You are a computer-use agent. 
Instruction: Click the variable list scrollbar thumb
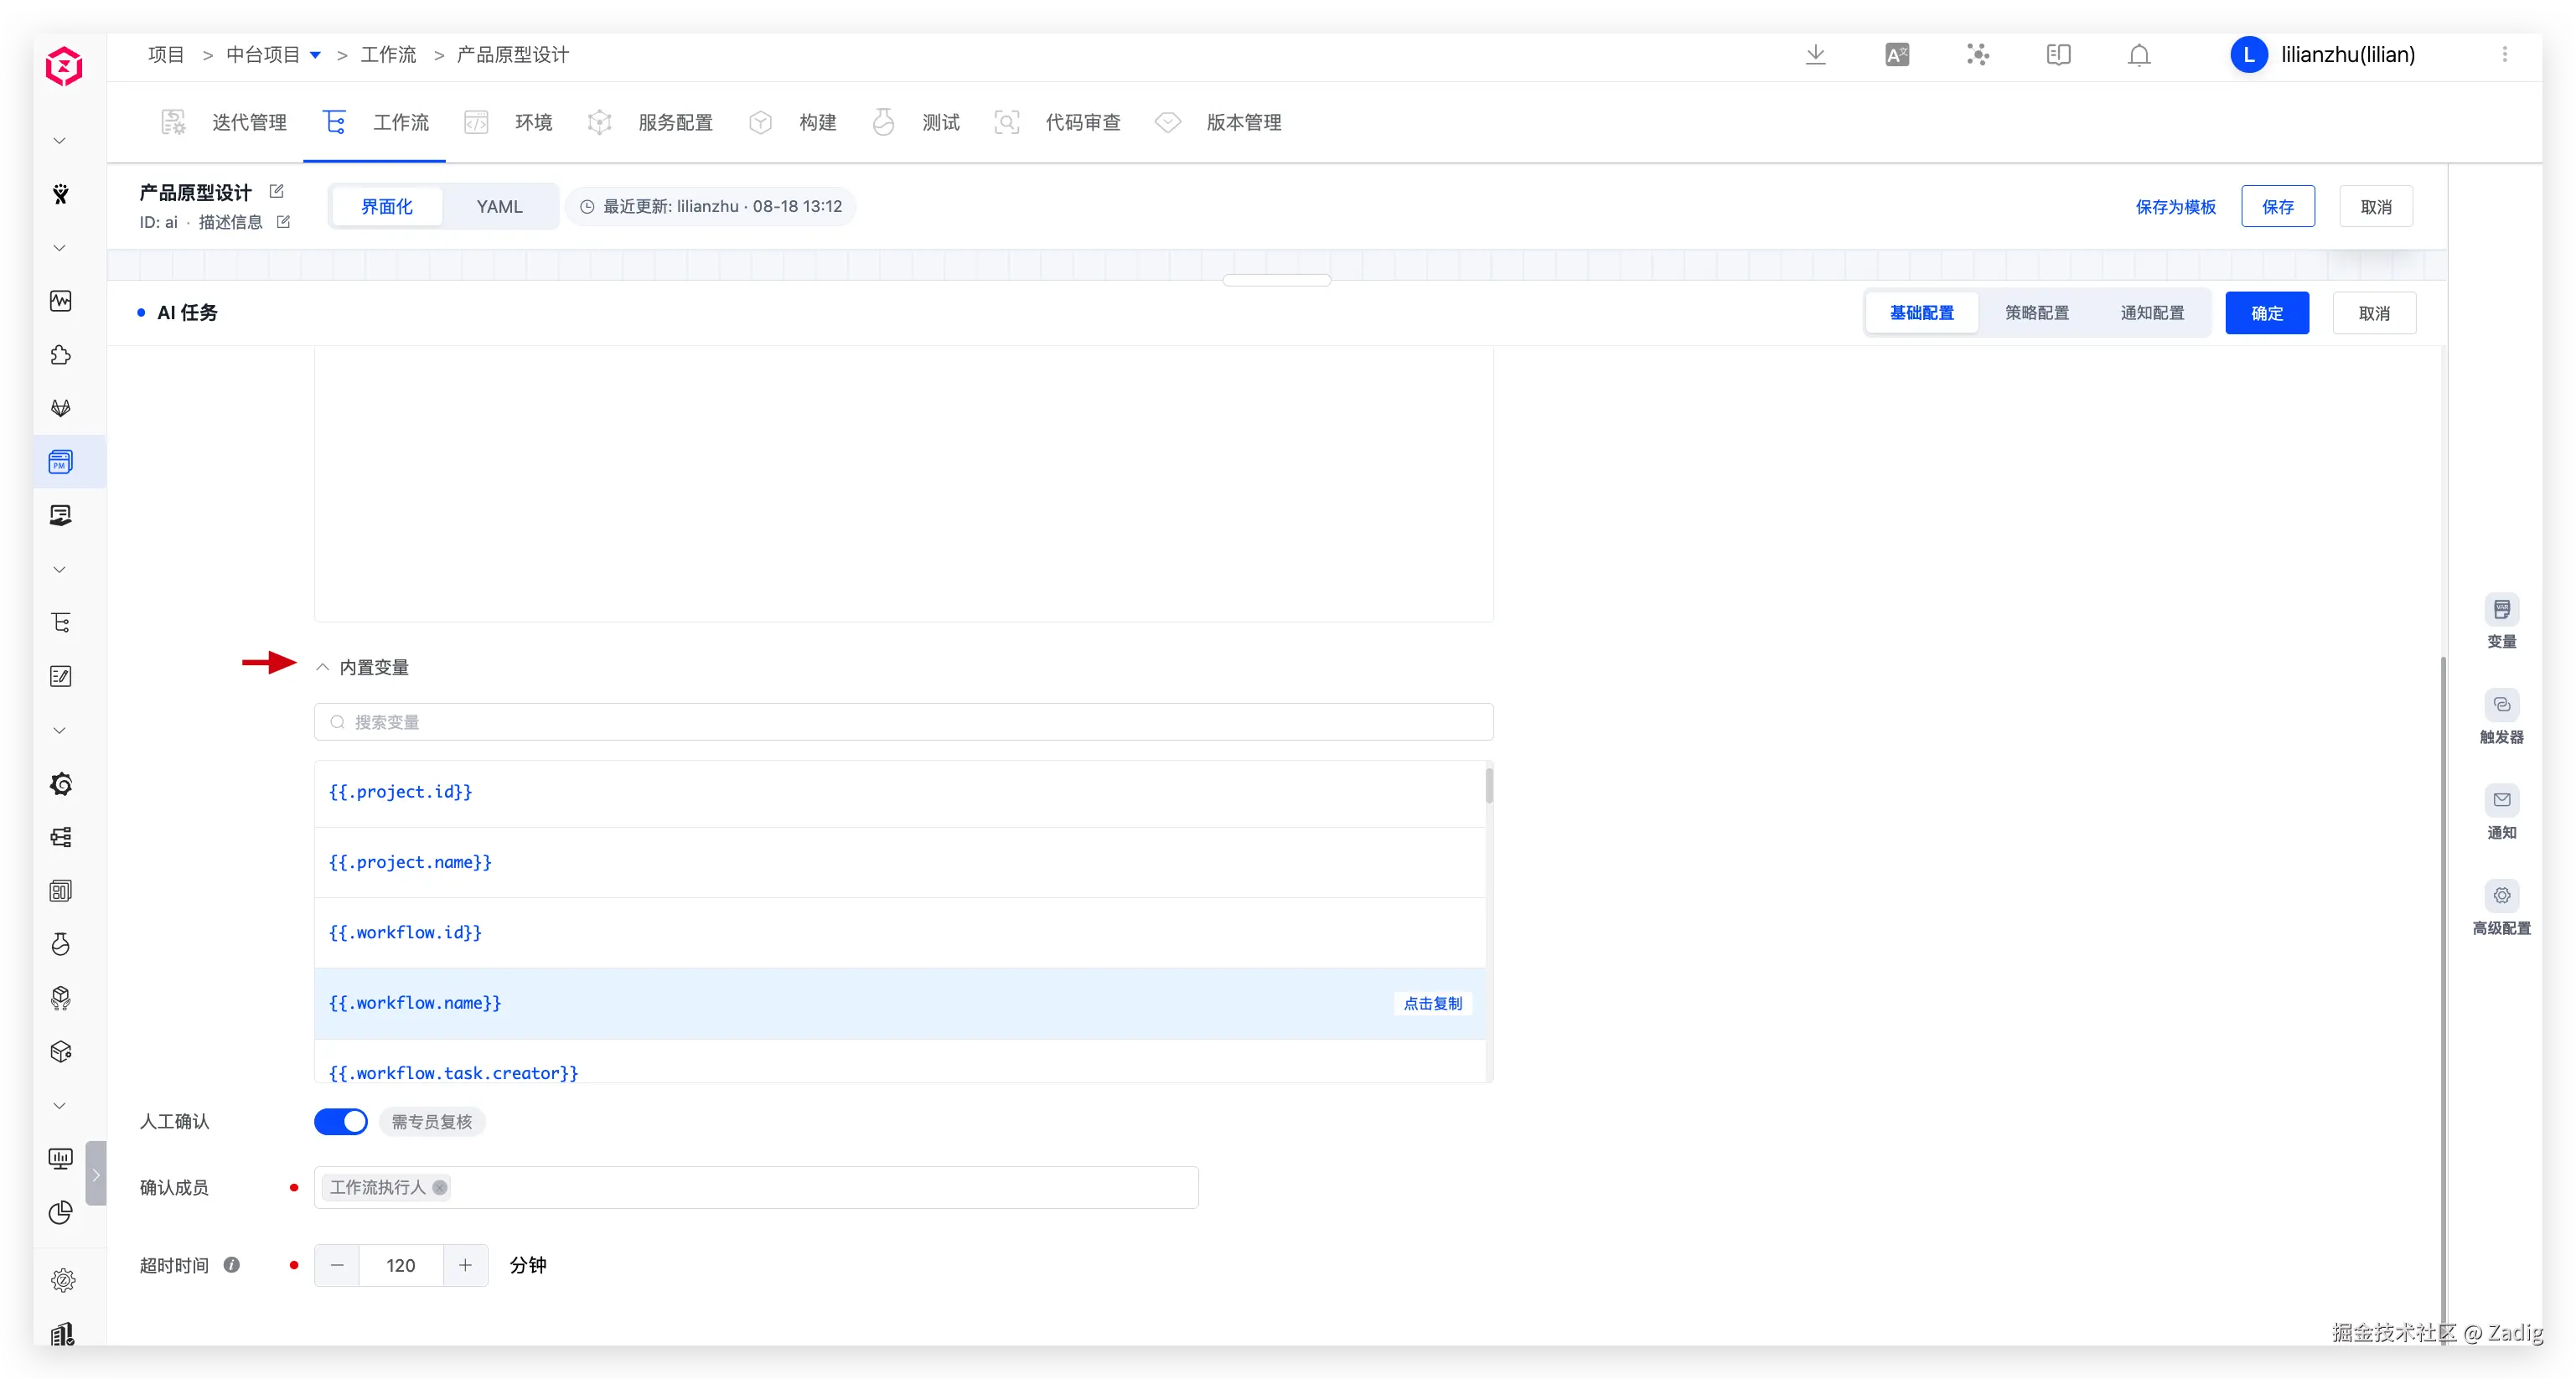[1488, 785]
